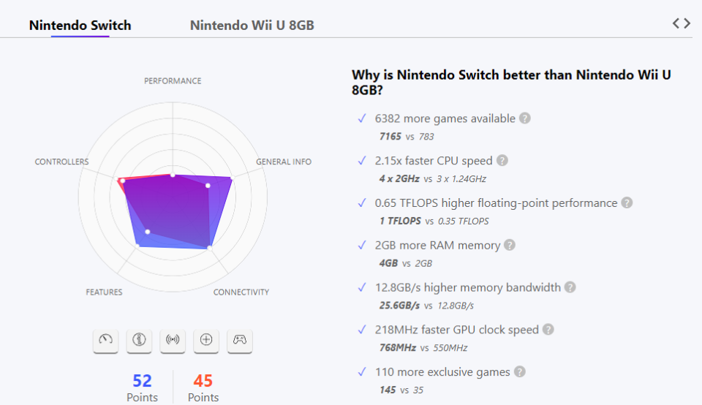Go to next tab with right chevron
This screenshot has width=702, height=405.
click(x=687, y=23)
